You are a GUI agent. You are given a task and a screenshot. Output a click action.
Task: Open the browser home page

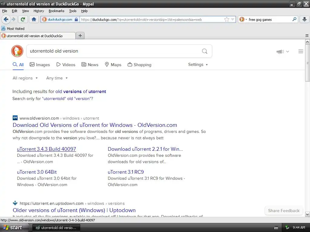pyautogui.click(x=34, y=19)
